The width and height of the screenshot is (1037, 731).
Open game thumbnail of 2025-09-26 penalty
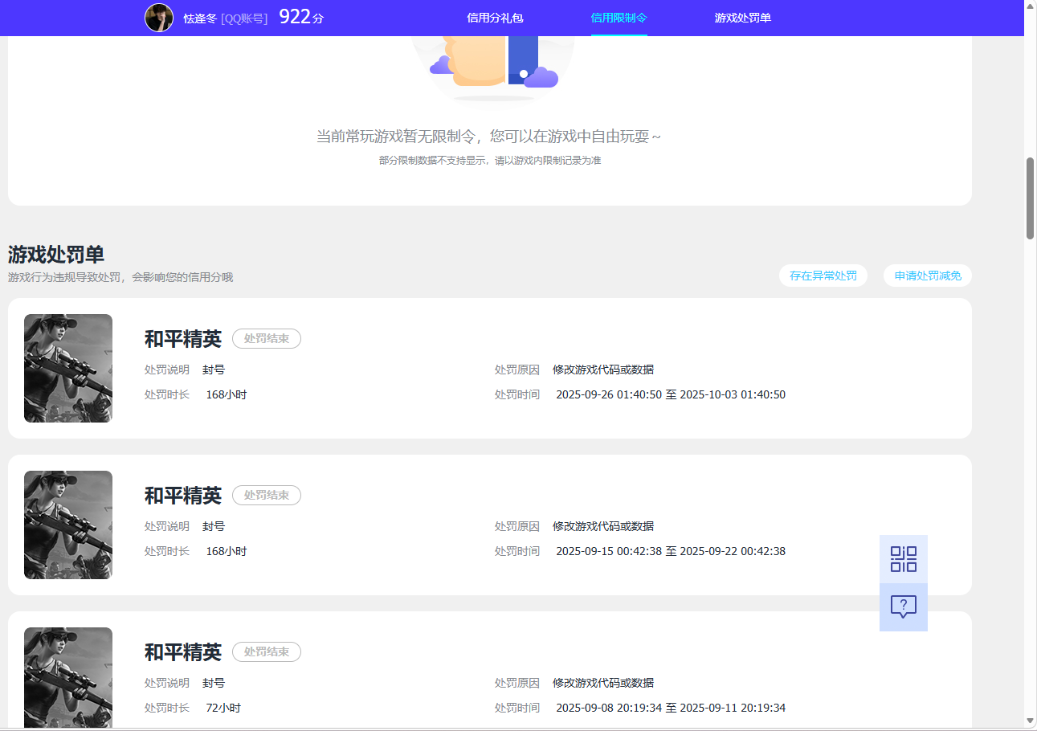(68, 368)
